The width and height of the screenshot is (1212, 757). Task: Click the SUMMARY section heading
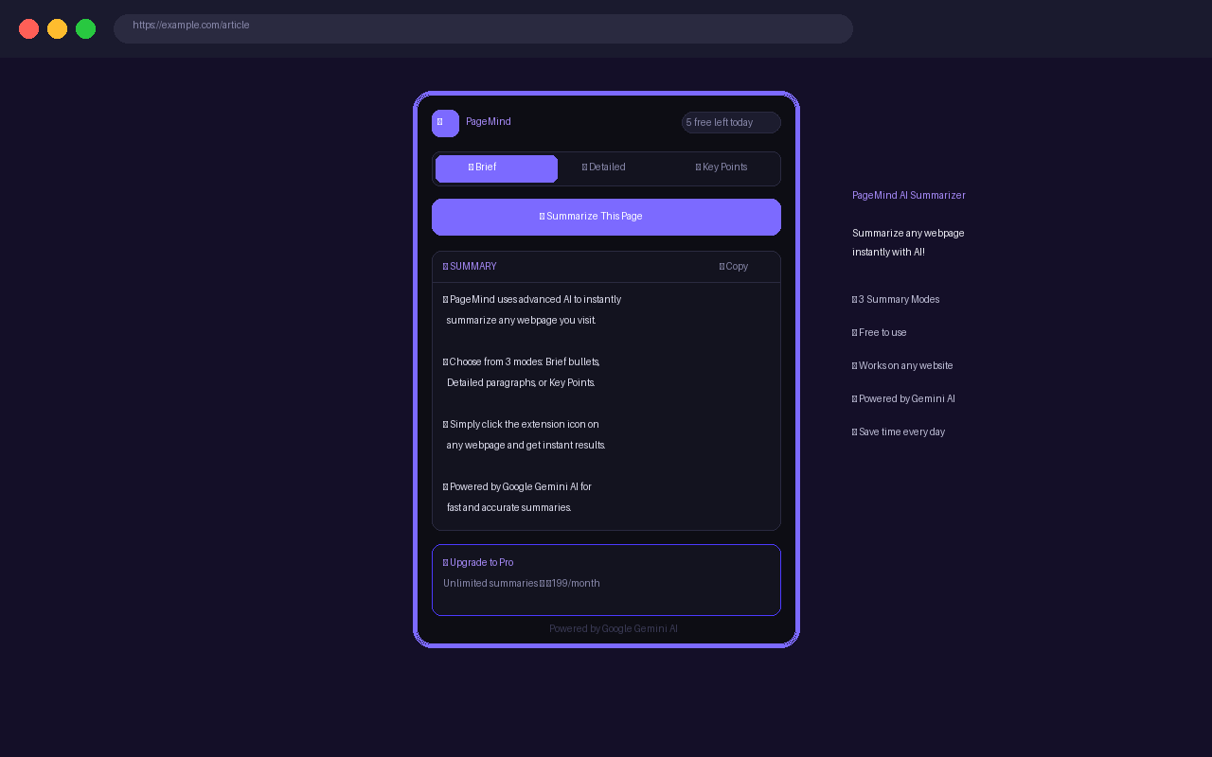pos(470,267)
